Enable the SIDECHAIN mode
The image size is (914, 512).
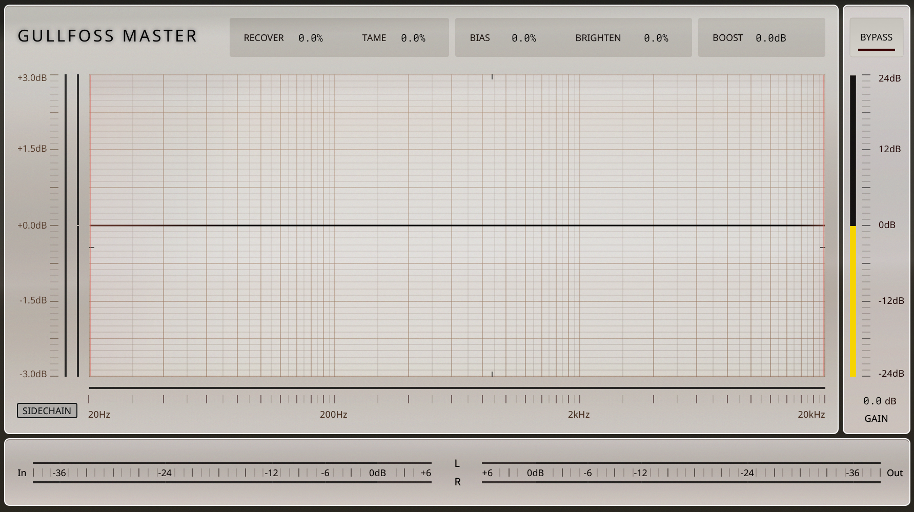point(47,411)
